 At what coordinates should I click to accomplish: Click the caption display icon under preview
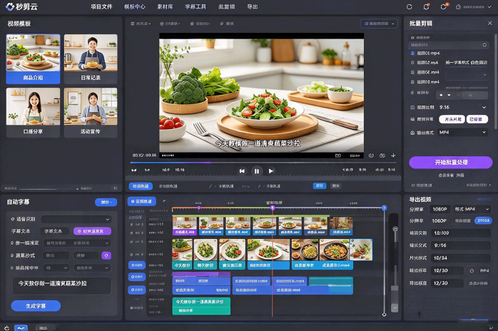(x=337, y=156)
